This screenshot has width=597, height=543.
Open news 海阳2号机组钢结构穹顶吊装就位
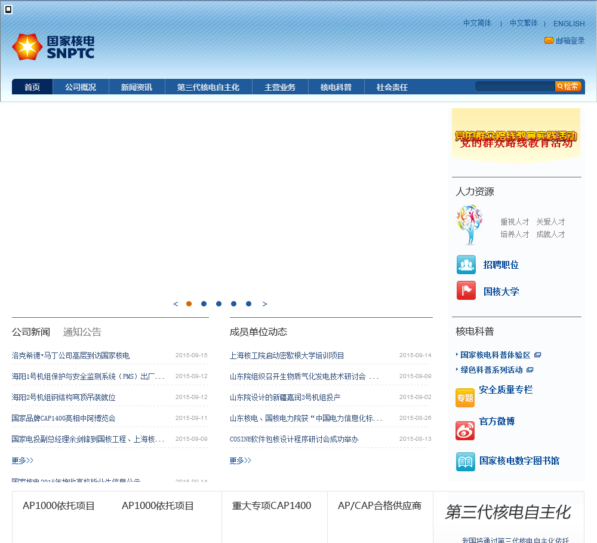[64, 397]
